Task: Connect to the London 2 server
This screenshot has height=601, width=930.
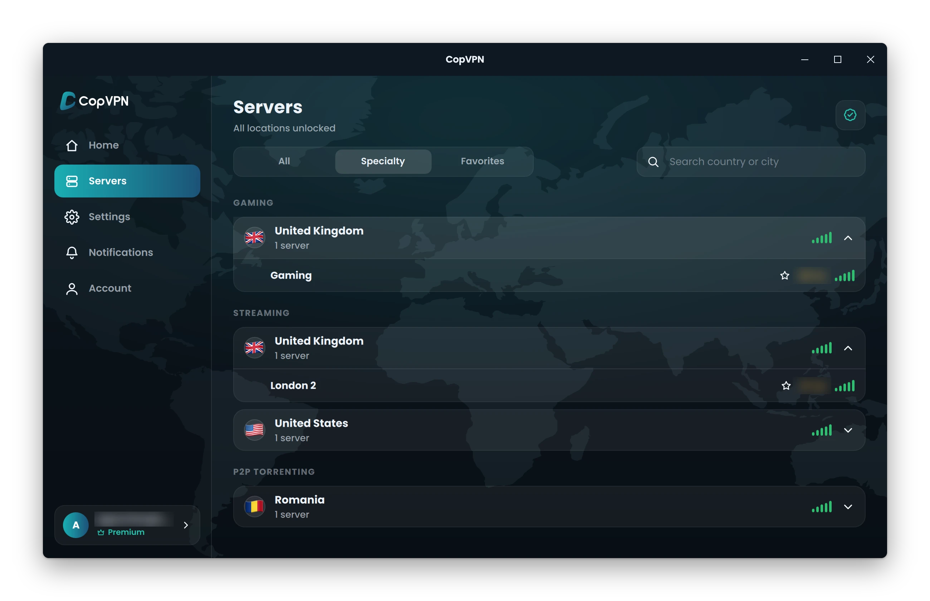Action: [549, 386]
